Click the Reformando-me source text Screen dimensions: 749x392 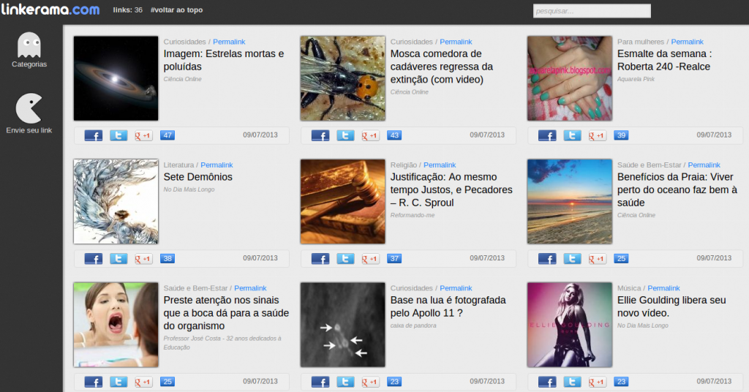point(413,215)
